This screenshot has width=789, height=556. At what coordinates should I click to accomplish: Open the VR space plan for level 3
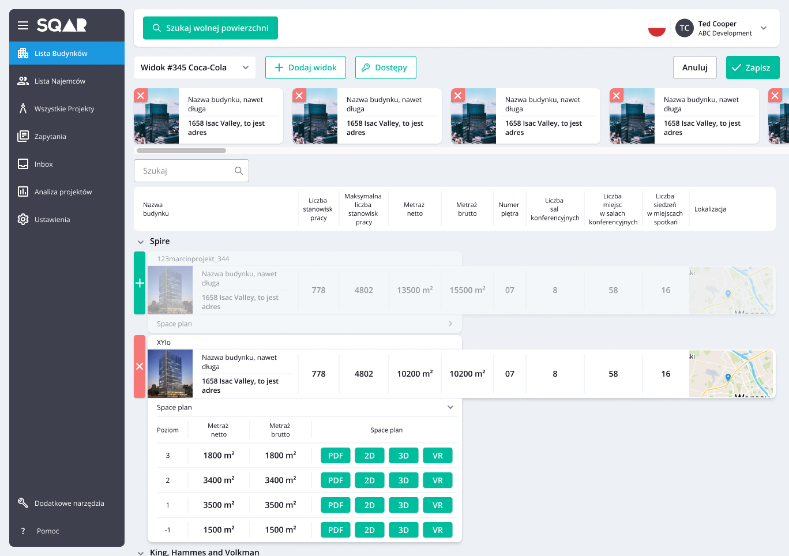(x=437, y=456)
